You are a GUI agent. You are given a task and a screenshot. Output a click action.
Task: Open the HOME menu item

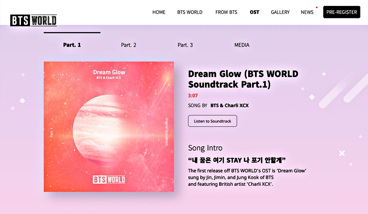pyautogui.click(x=159, y=12)
